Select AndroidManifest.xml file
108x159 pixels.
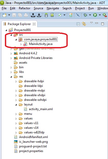[33, 137]
